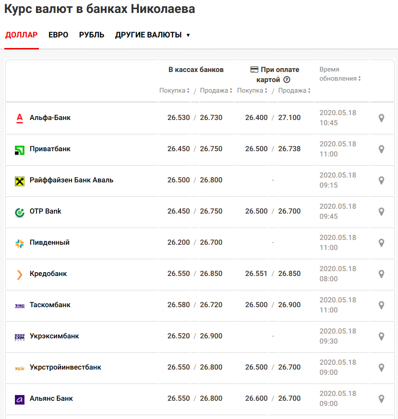Image resolution: width=398 pixels, height=419 pixels.
Task: Sort by Время обновления column
Action: 340,74
